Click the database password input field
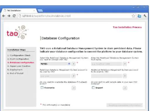The height and width of the screenshot is (111, 150). [x=106, y=76]
